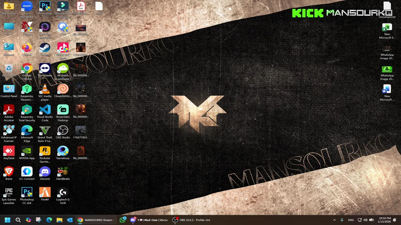Open the notification center bell
Image resolution: width=401 pixels, height=225 pixels.
pyautogui.click(x=395, y=220)
